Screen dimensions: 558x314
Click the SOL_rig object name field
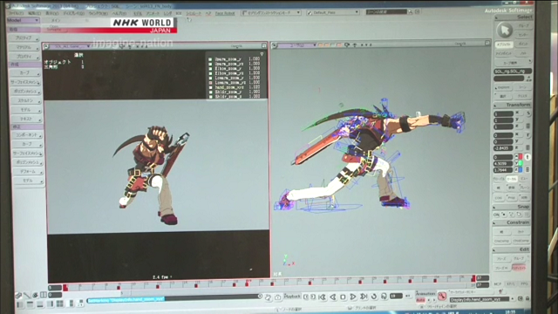click(513, 72)
